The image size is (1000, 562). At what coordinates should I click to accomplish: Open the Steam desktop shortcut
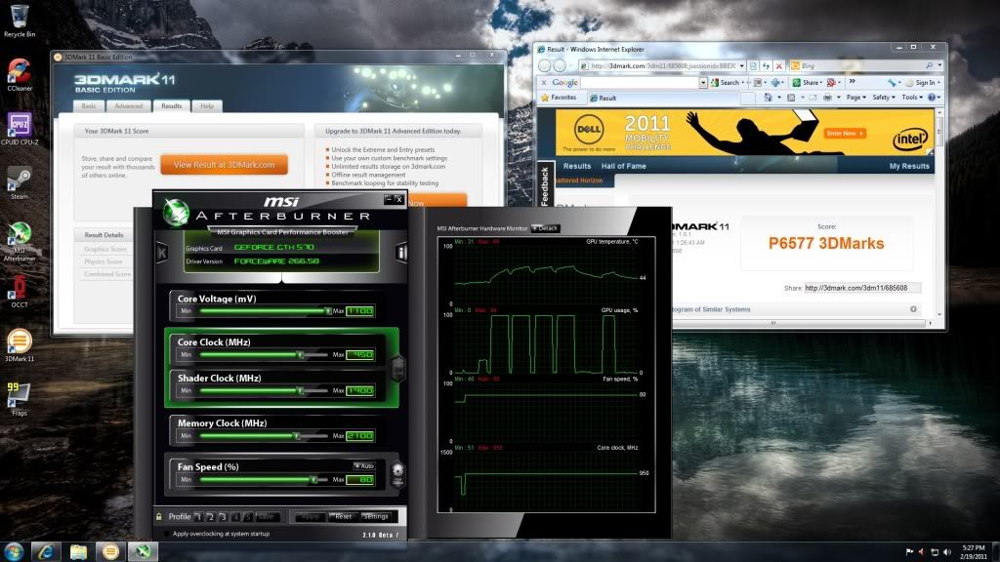20,183
